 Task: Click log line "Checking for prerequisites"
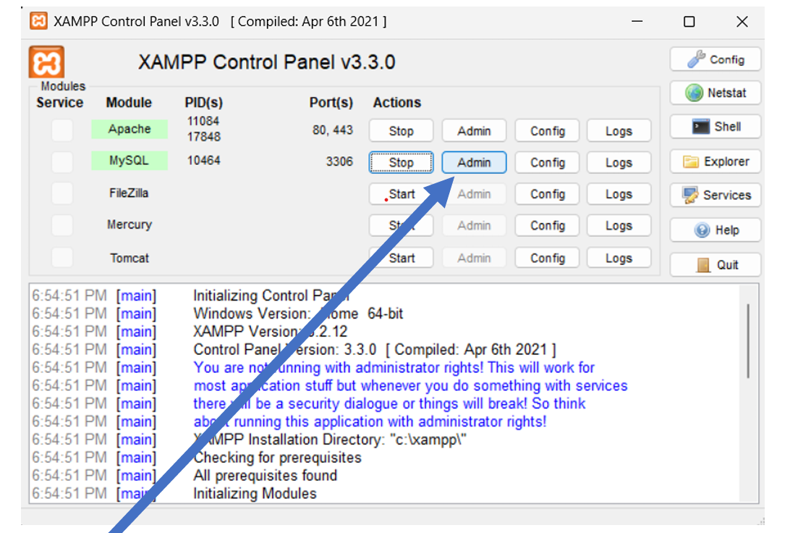277,458
